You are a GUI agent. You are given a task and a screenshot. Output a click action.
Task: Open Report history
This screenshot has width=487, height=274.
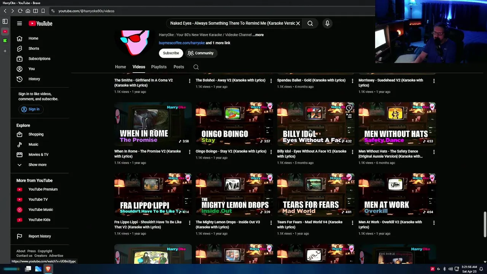[40, 236]
